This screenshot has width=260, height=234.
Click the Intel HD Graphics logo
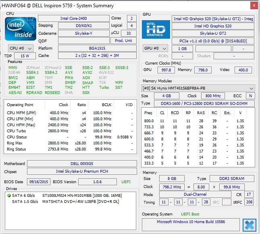click(x=156, y=29)
